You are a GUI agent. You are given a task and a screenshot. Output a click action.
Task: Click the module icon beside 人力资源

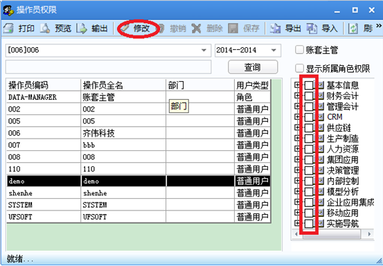(x=321, y=149)
